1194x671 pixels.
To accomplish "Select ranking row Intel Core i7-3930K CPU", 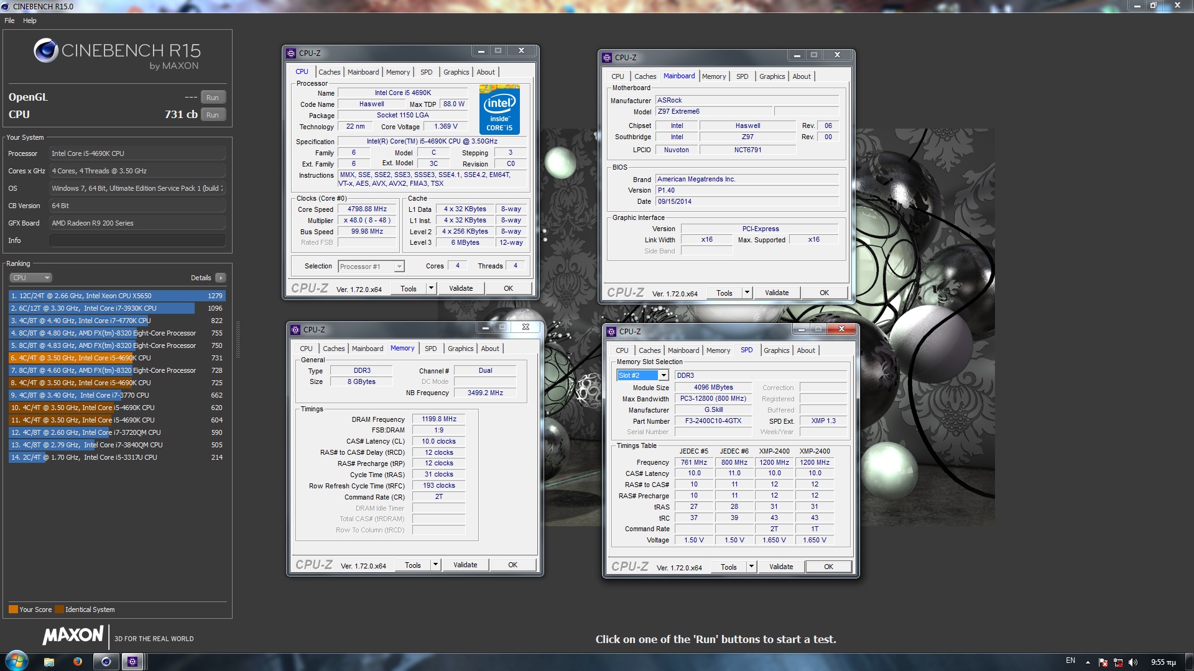I will 117,308.
